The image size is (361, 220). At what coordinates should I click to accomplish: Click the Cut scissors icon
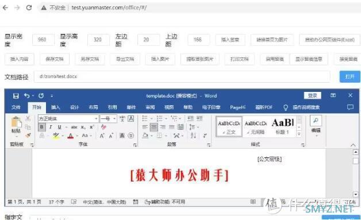coord(28,118)
